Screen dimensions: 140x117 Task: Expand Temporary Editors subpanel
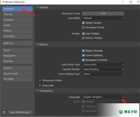coord(40,80)
